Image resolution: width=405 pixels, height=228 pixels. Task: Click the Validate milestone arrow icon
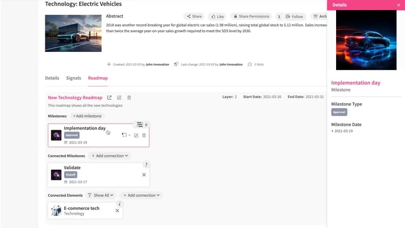point(146,165)
